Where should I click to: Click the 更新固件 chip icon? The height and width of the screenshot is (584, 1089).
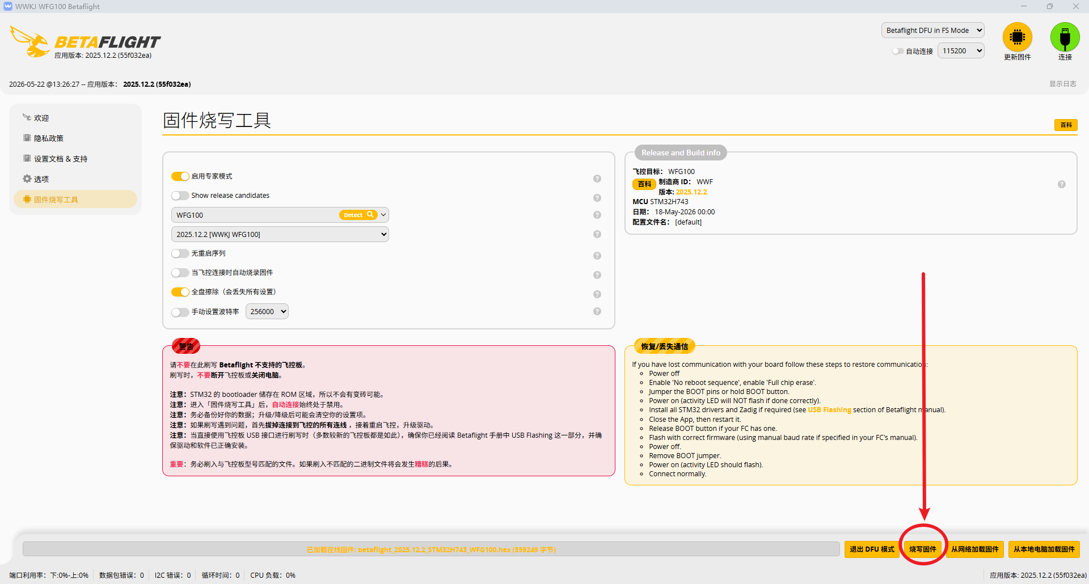tap(1018, 37)
